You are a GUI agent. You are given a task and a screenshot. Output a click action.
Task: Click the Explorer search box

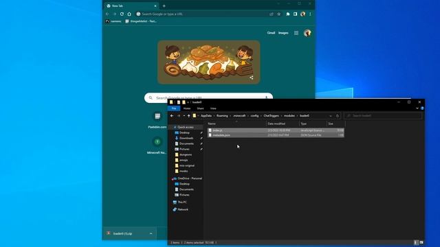(383, 116)
